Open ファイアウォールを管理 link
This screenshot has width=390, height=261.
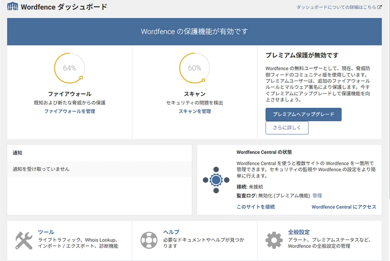point(70,111)
